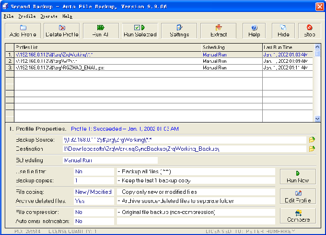Click the Backup copies value 1
Viewport: 326px width, 235px height.
[x=94, y=180]
